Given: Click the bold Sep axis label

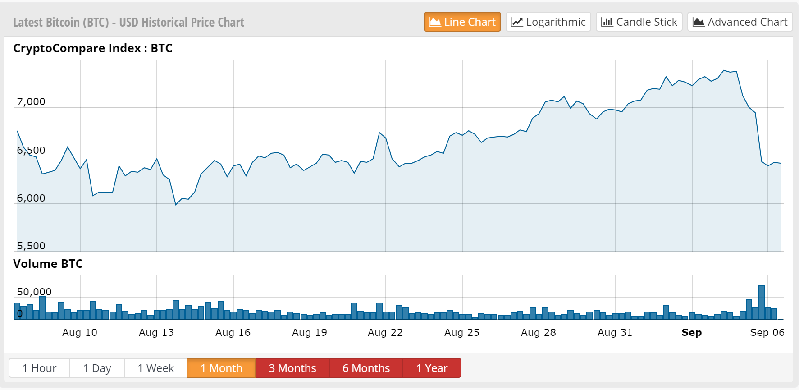Looking at the screenshot, I should click(x=691, y=333).
